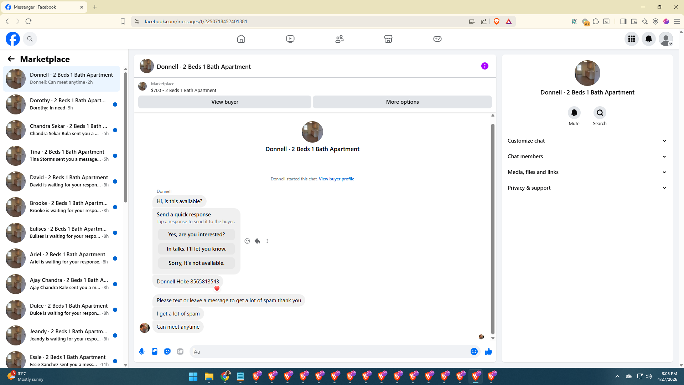Reply to the quick response message
The width and height of the screenshot is (684, 385).
[257, 241]
